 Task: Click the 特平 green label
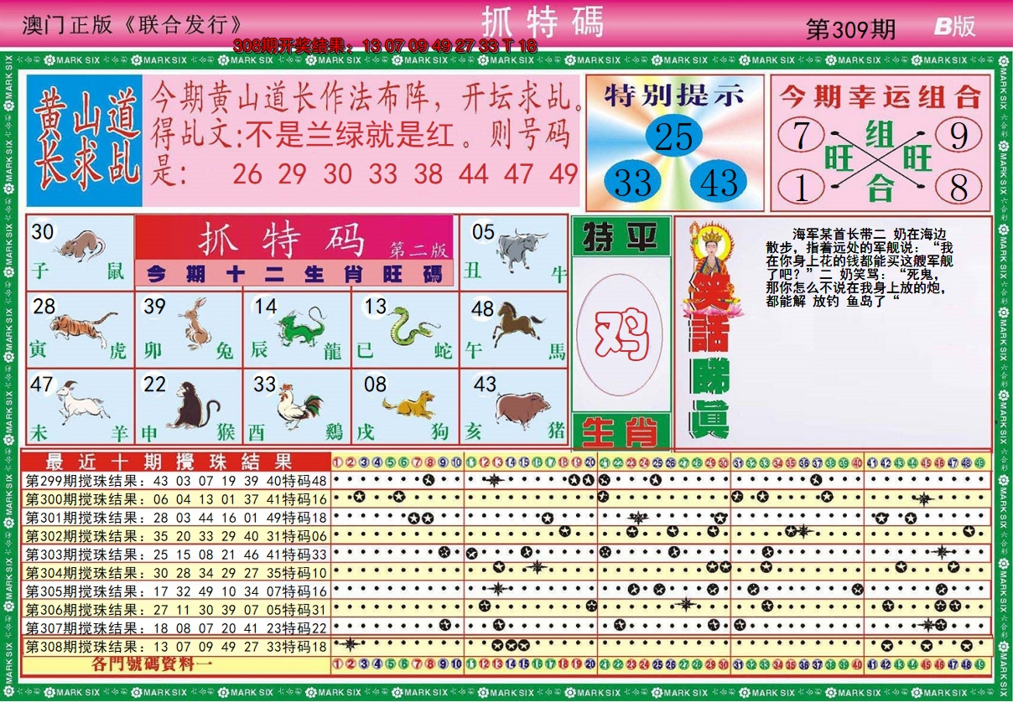(621, 238)
